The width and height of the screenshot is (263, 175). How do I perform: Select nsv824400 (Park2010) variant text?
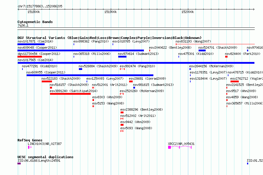[243, 54]
